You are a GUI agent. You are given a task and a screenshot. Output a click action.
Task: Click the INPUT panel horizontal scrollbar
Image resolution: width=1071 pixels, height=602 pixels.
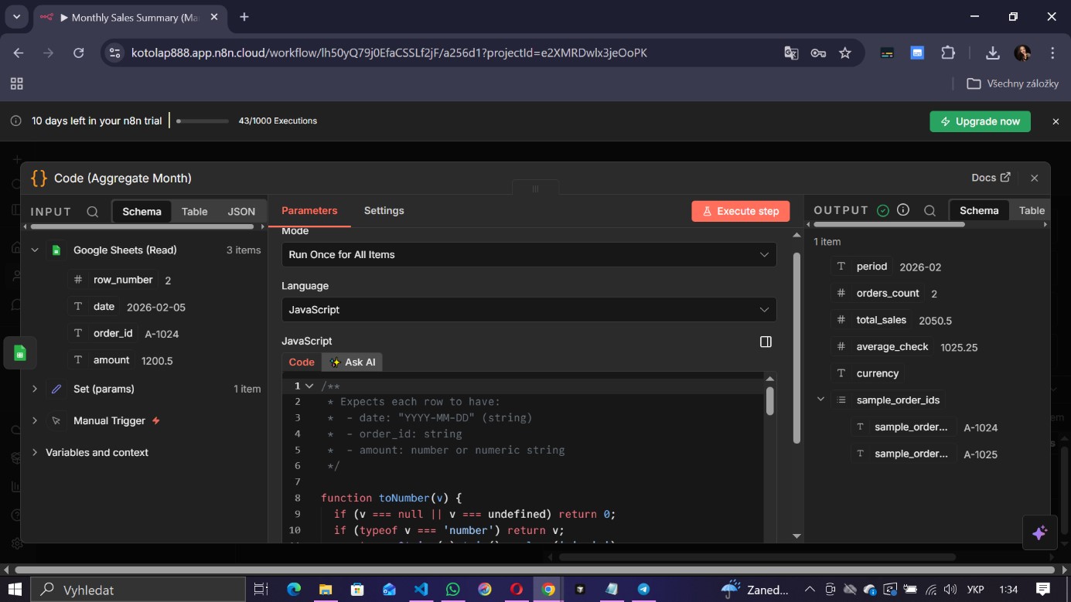tap(142, 227)
